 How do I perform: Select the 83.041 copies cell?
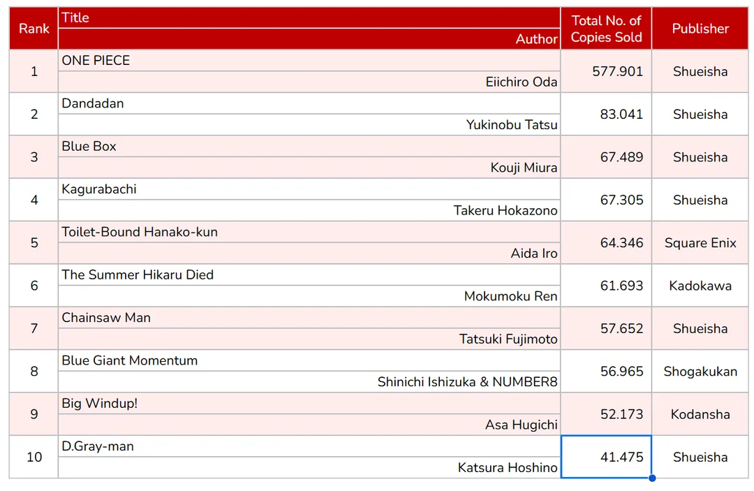pos(606,114)
